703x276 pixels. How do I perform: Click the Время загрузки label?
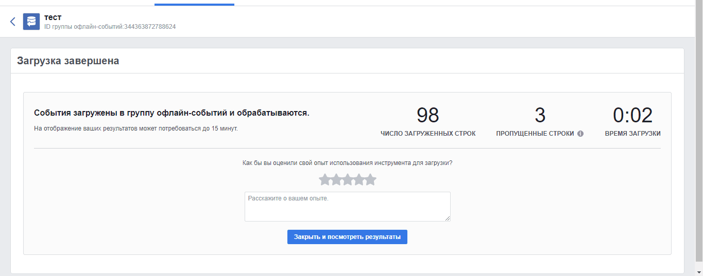tap(632, 134)
